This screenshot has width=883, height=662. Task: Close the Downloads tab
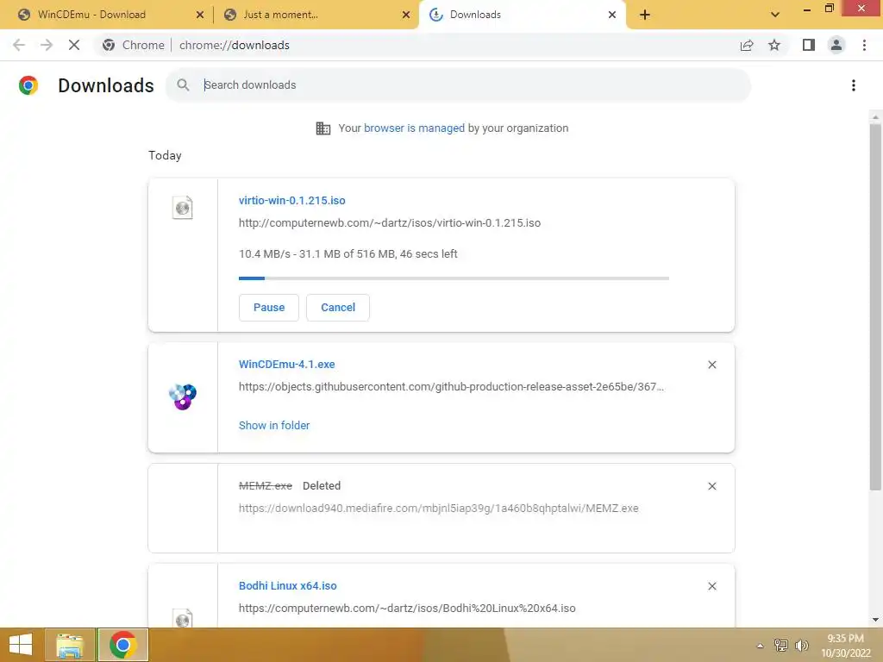(612, 15)
